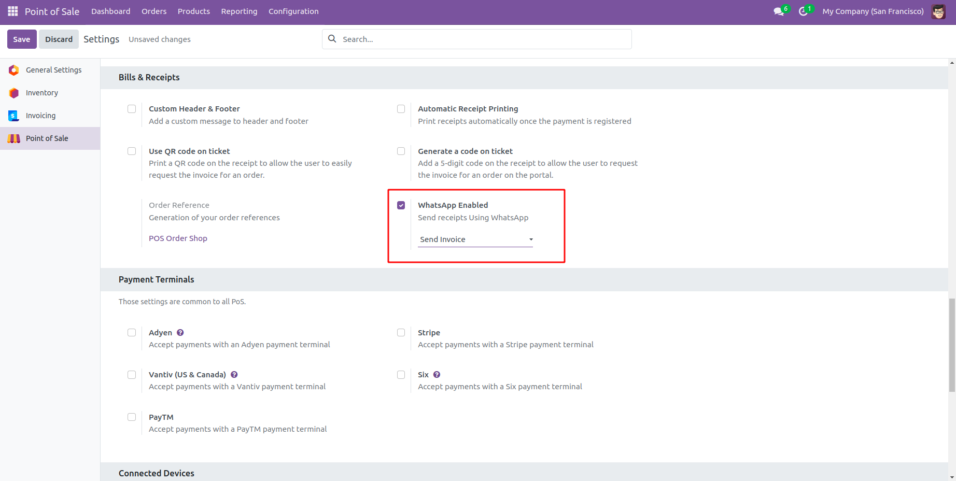956x481 pixels.
Task: Click the Point of Sale sidebar icon
Action: (x=14, y=138)
